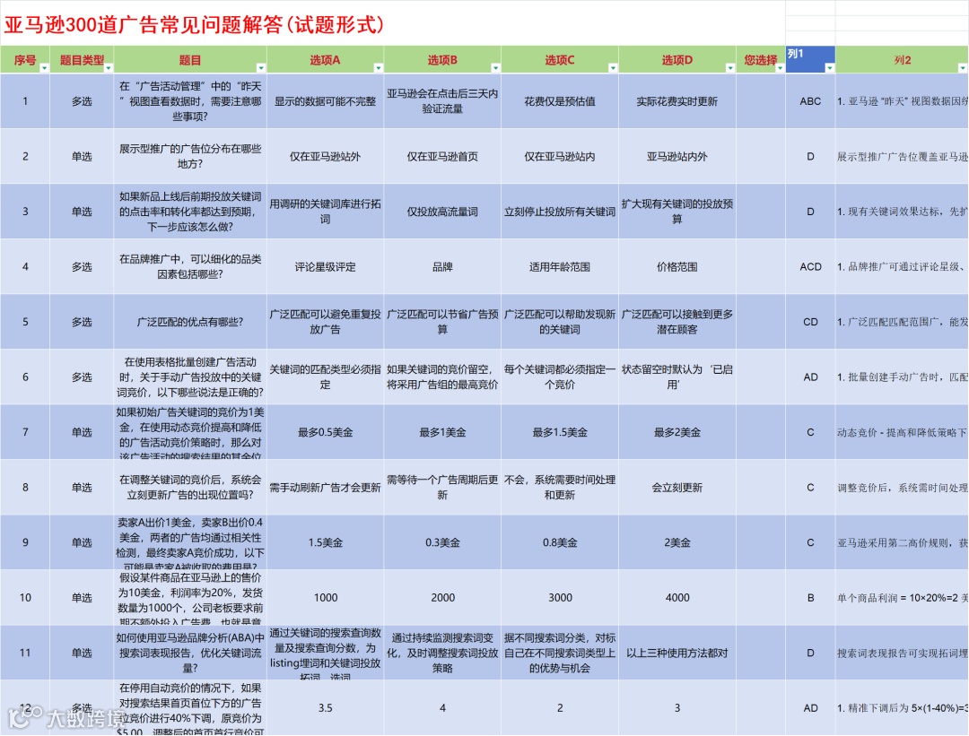Click cell 4000 in row 10
Viewport: 969px width, 736px height.
[677, 597]
